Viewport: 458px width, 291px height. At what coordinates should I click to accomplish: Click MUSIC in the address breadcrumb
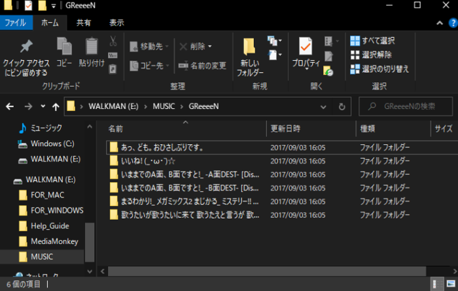(164, 106)
